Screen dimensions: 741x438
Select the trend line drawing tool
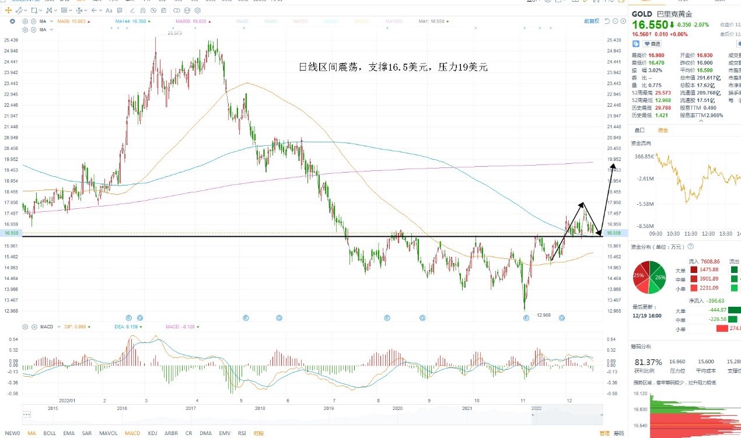[x=19, y=10]
